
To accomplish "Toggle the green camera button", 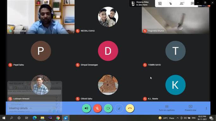I will coord(108,108).
